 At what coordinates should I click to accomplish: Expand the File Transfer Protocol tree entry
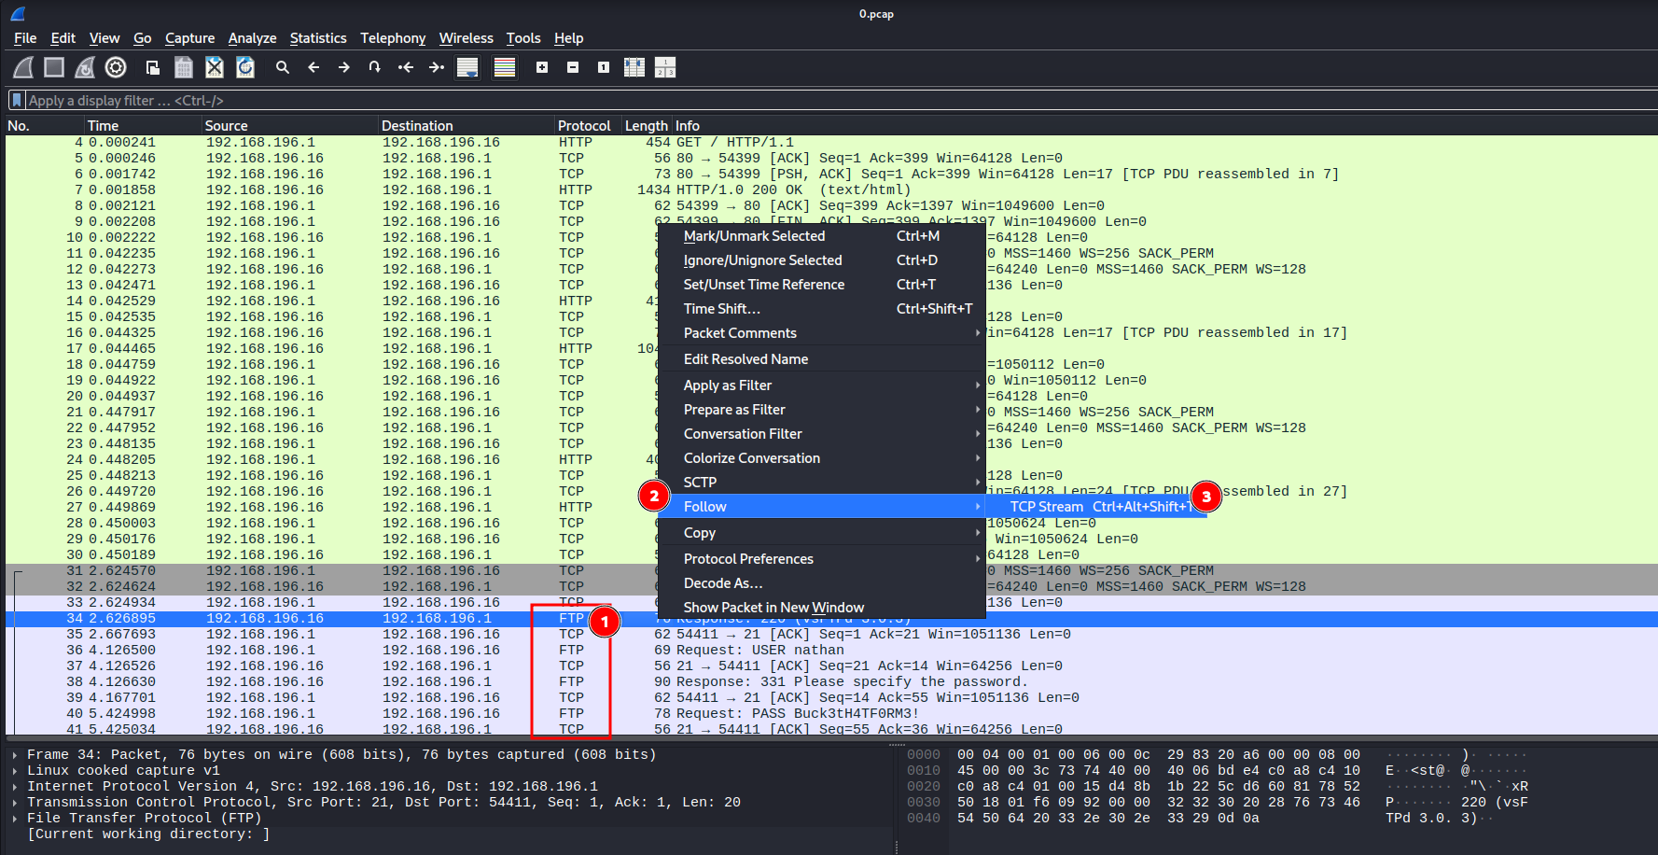click(x=13, y=818)
